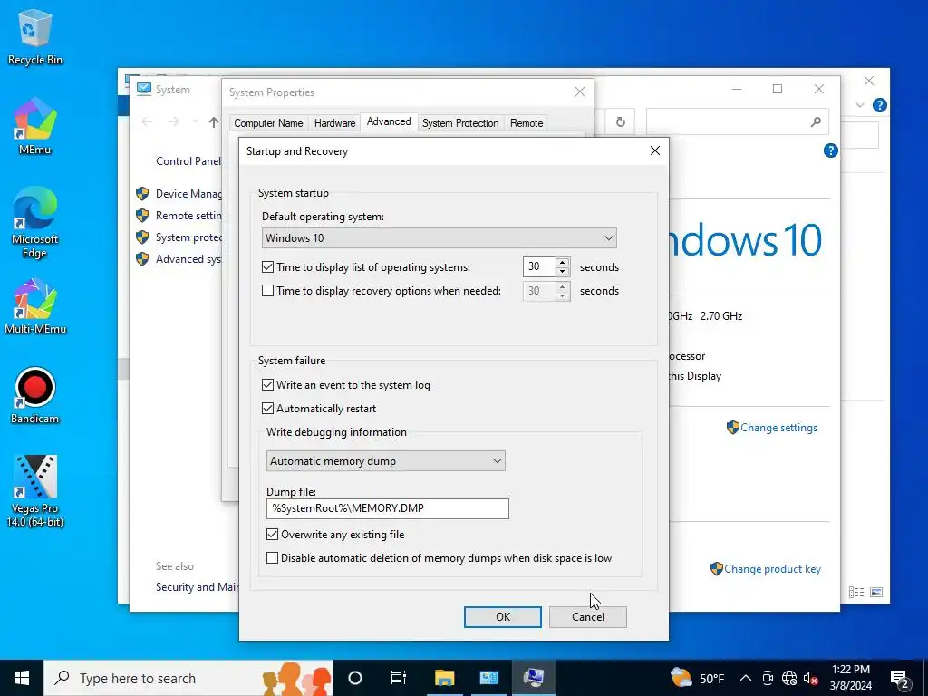Select the Control Panel taskbar button

pos(488,678)
